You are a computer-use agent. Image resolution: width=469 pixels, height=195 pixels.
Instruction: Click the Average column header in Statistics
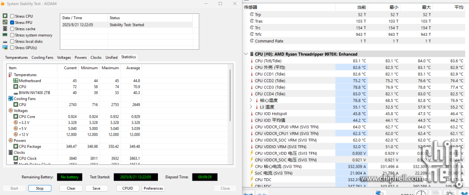point(131,68)
